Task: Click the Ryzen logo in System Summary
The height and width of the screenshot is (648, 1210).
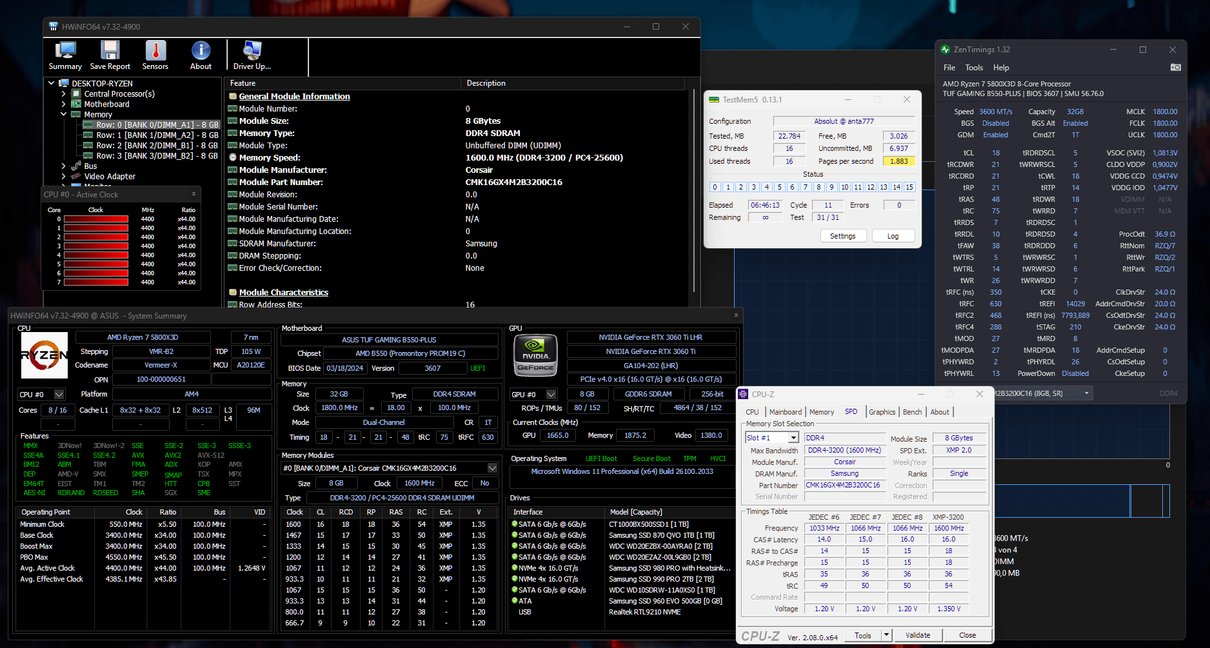Action: 45,355
